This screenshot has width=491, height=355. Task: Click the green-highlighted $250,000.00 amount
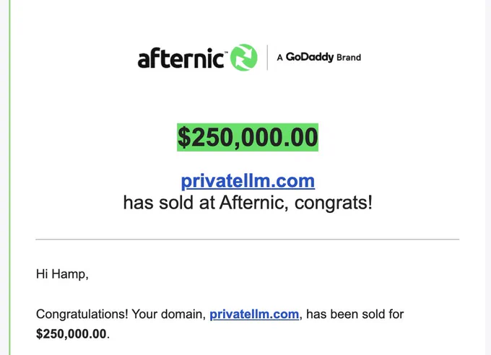(x=248, y=137)
